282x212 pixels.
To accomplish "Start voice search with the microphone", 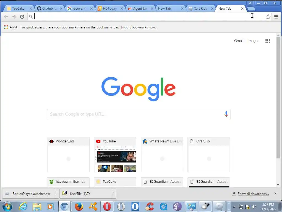I will tap(226, 114).
